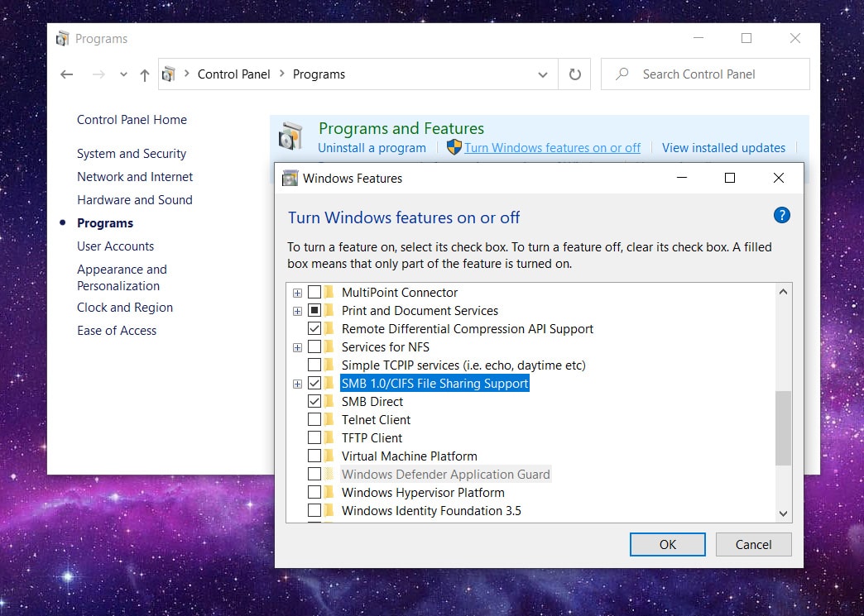Screen dimensions: 864x616
Task: Select SMB Direct row label
Action: pos(372,401)
